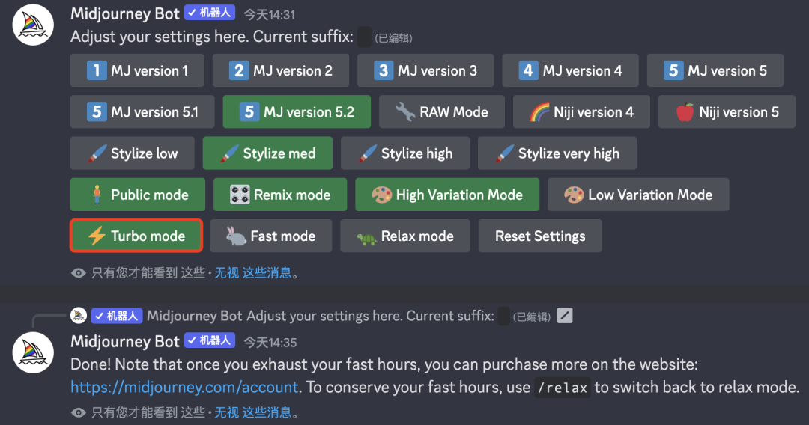Toggle MJ version 5.2 setting
Image resolution: width=809 pixels, height=425 pixels.
point(297,111)
